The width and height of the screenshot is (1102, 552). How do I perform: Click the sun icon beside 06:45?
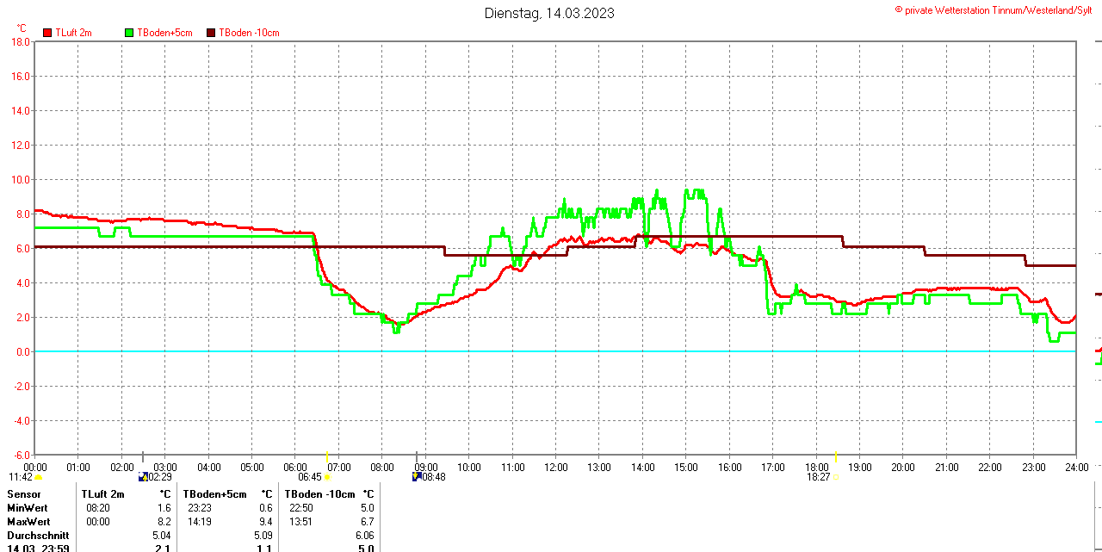[327, 477]
